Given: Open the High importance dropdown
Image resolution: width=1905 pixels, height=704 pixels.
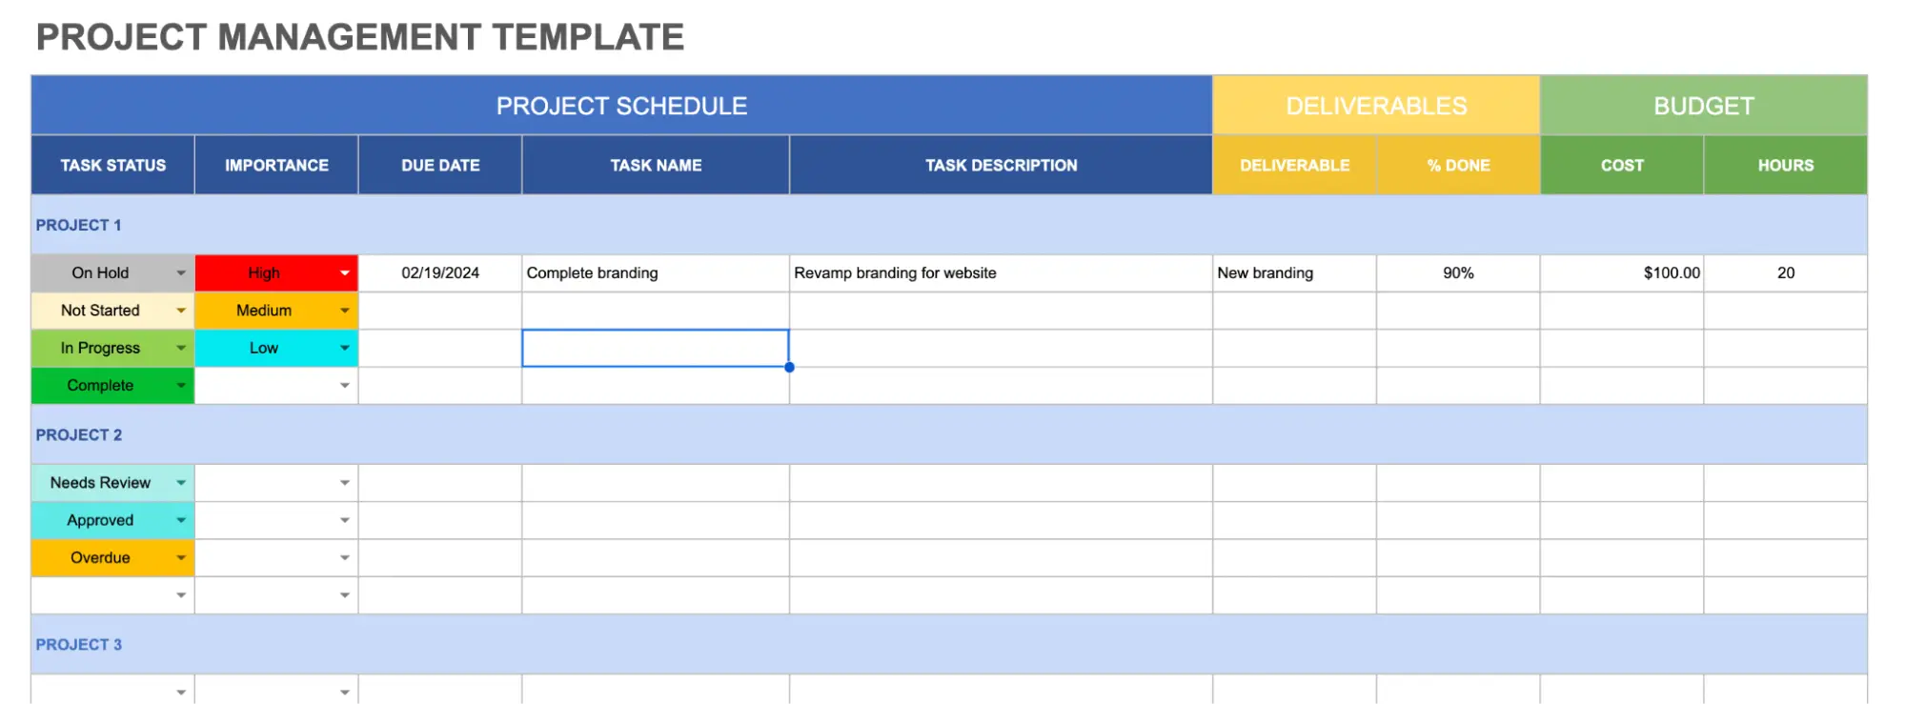Looking at the screenshot, I should pos(344,272).
